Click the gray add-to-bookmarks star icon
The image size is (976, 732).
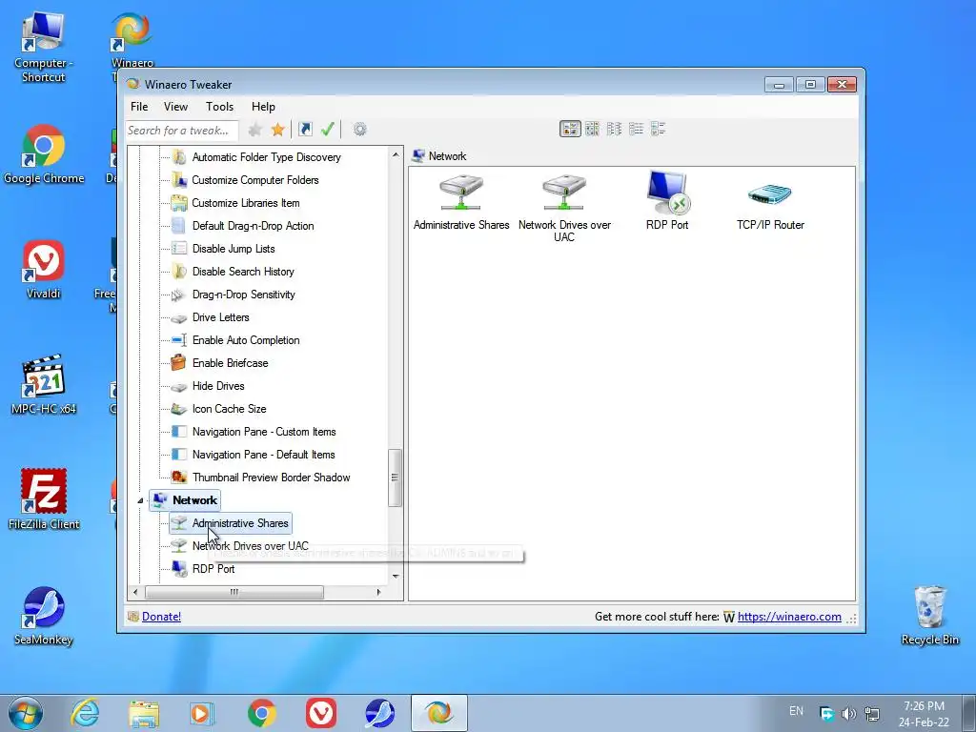pyautogui.click(x=254, y=130)
